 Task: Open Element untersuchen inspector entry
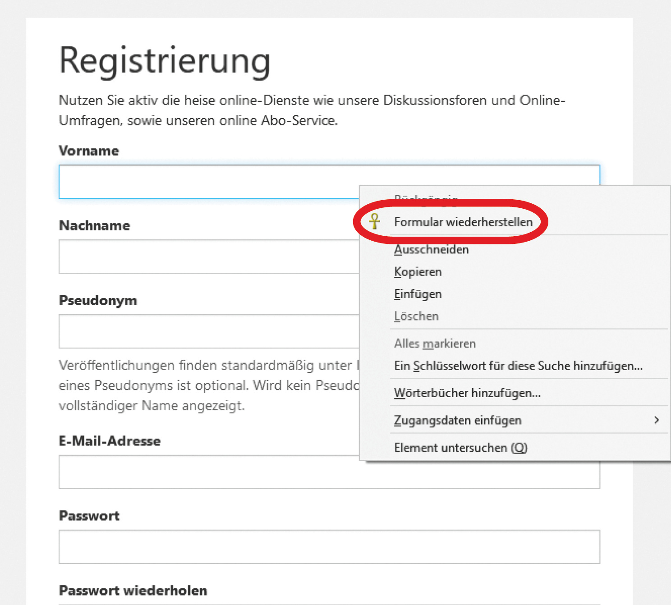click(x=460, y=448)
